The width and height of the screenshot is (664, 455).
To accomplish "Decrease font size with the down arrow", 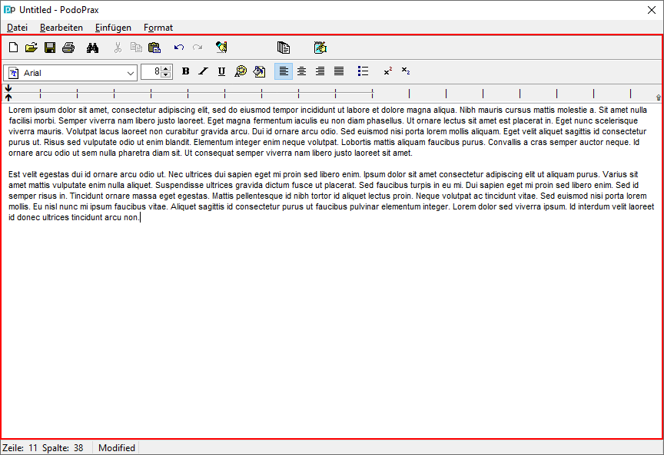I will pyautogui.click(x=166, y=75).
